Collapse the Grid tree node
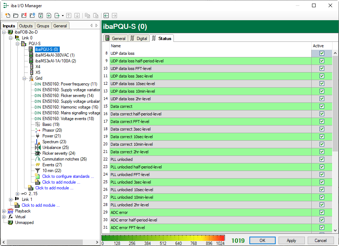The image size is (339, 246). 24,78
